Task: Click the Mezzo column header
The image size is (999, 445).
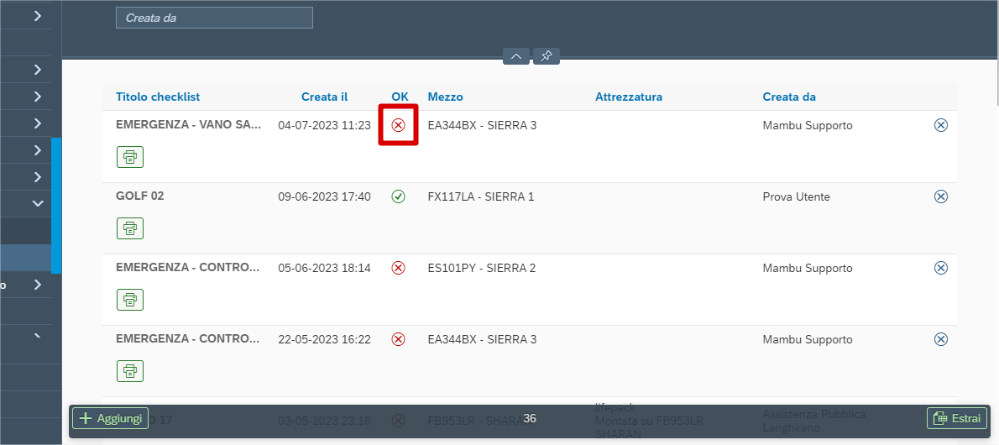Action: (445, 97)
